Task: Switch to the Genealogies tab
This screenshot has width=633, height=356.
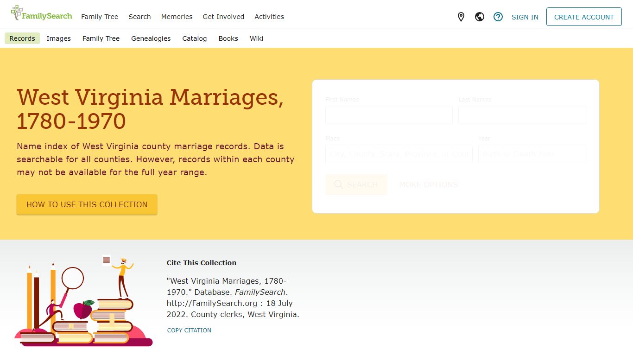Action: coord(151,38)
